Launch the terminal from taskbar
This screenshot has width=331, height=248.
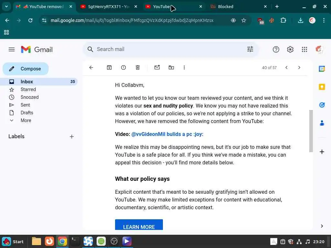pyautogui.click(x=75, y=242)
